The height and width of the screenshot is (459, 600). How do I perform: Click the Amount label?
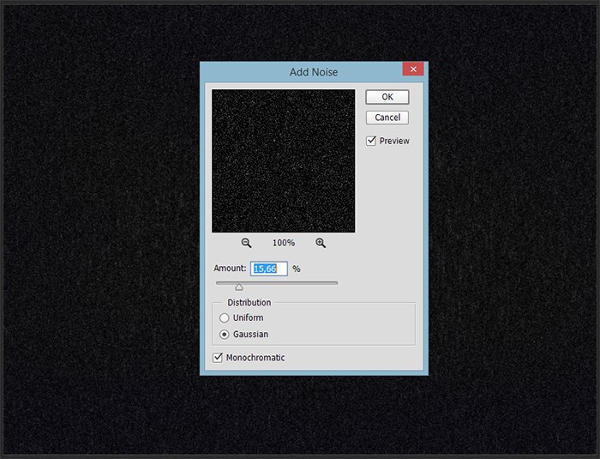231,269
